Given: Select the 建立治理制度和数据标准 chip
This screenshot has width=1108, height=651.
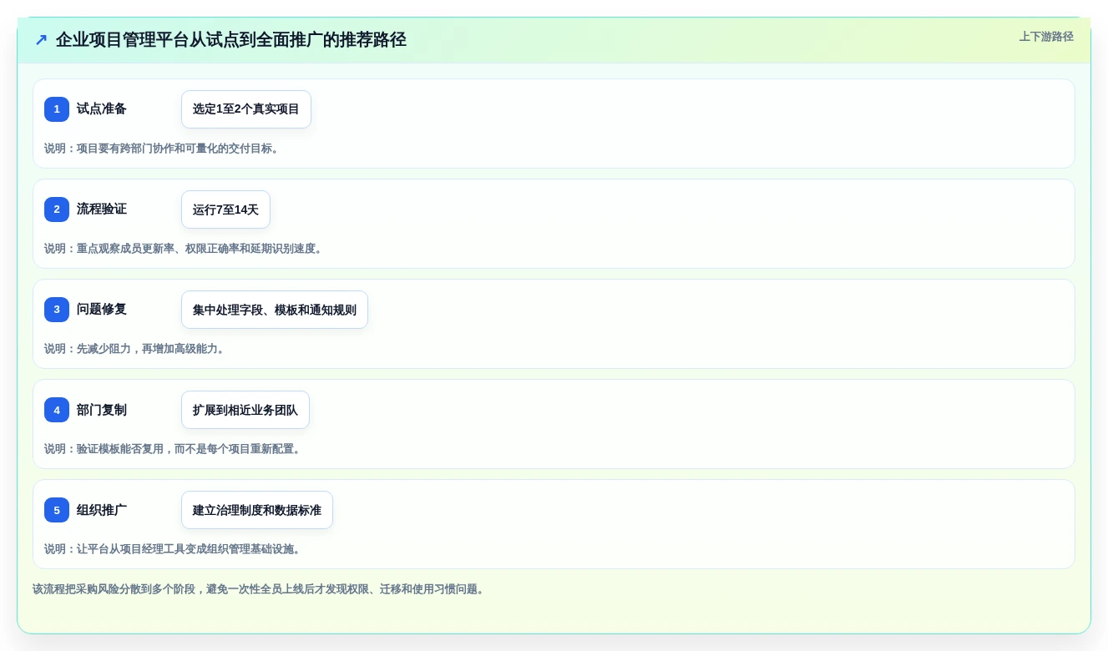Looking at the screenshot, I should [x=257, y=510].
